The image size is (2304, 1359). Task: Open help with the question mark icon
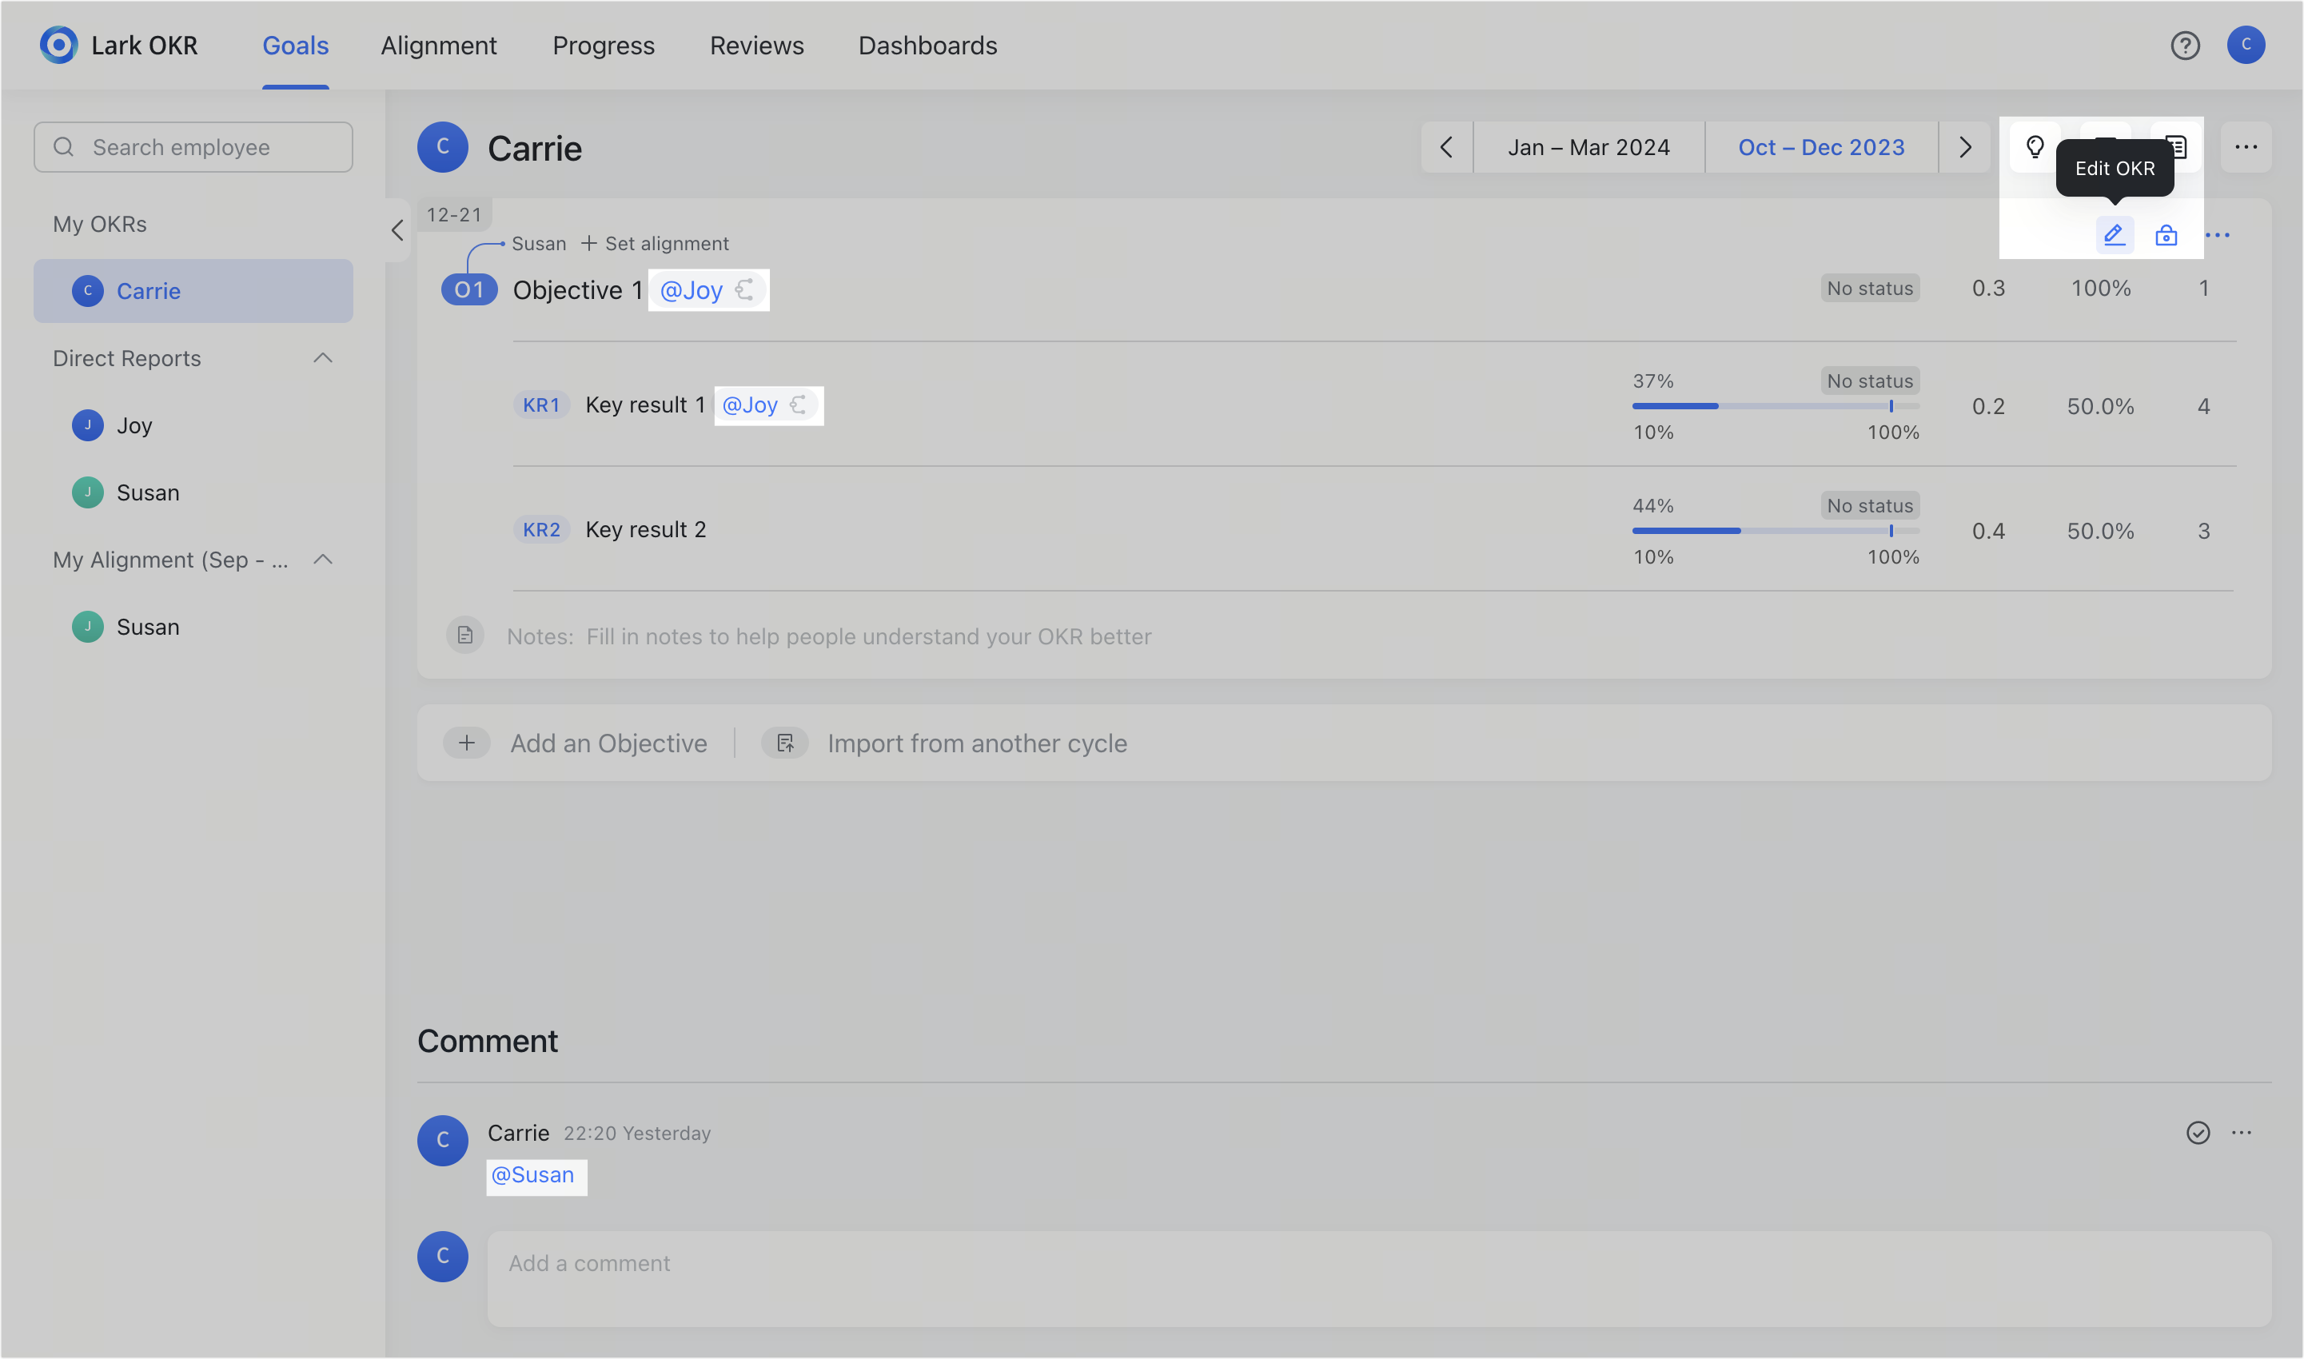pyautogui.click(x=2186, y=45)
